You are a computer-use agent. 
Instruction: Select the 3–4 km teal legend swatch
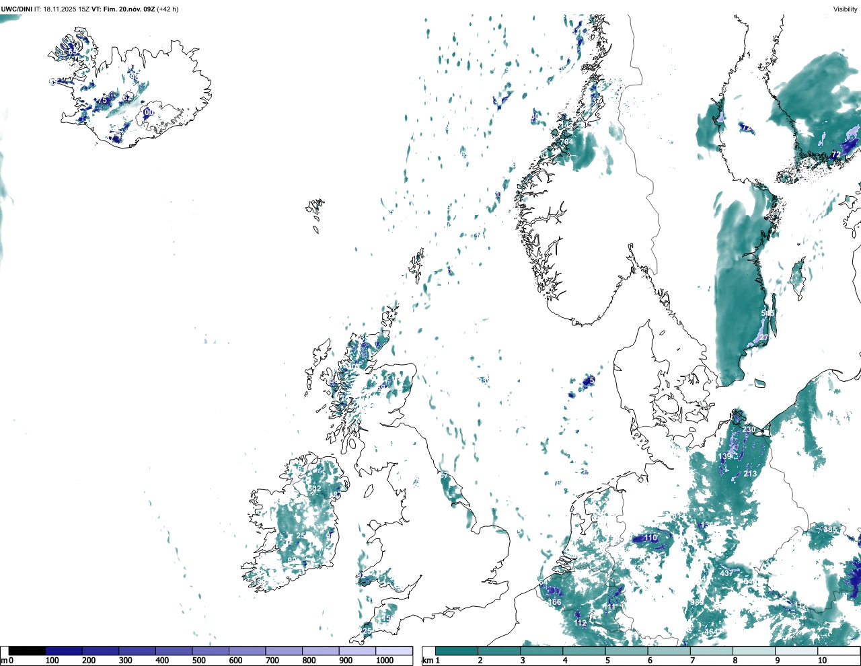[x=541, y=651]
